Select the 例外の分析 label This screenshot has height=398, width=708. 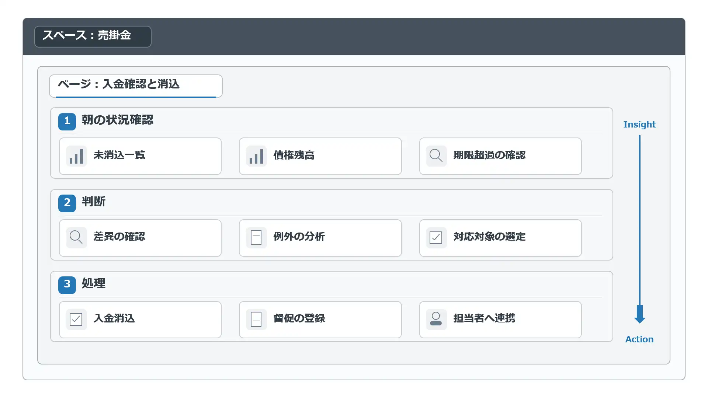[299, 237]
